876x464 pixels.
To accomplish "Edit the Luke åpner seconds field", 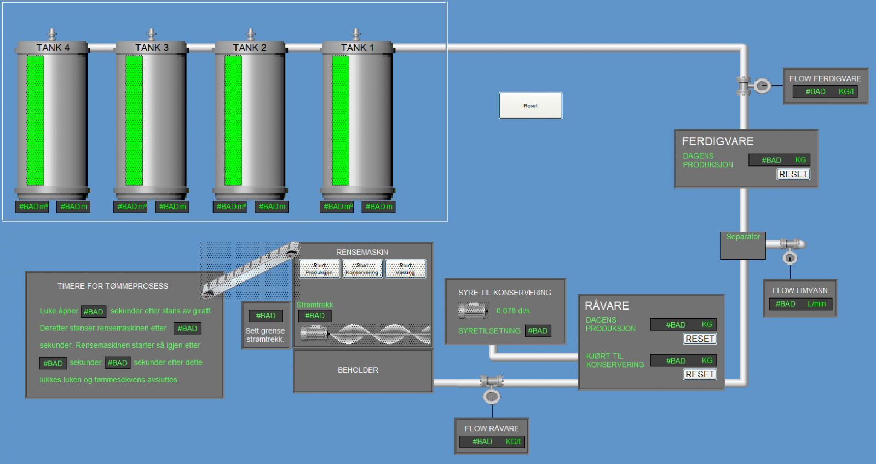I will click(93, 312).
